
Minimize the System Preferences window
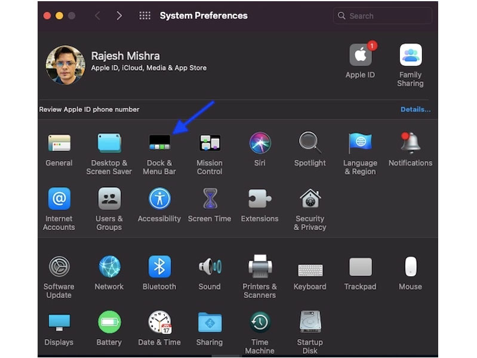pos(59,16)
